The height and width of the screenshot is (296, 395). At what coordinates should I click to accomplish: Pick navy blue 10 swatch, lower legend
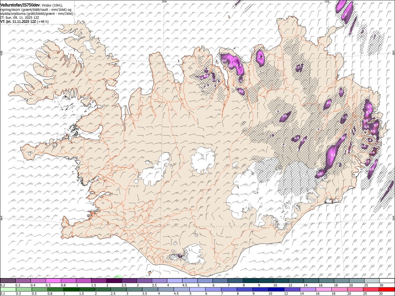point(276,289)
